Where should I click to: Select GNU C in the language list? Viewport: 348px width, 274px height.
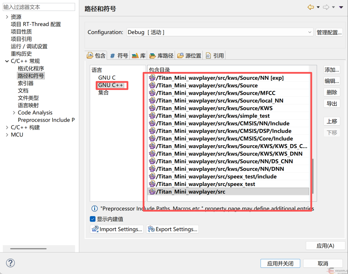(107, 78)
